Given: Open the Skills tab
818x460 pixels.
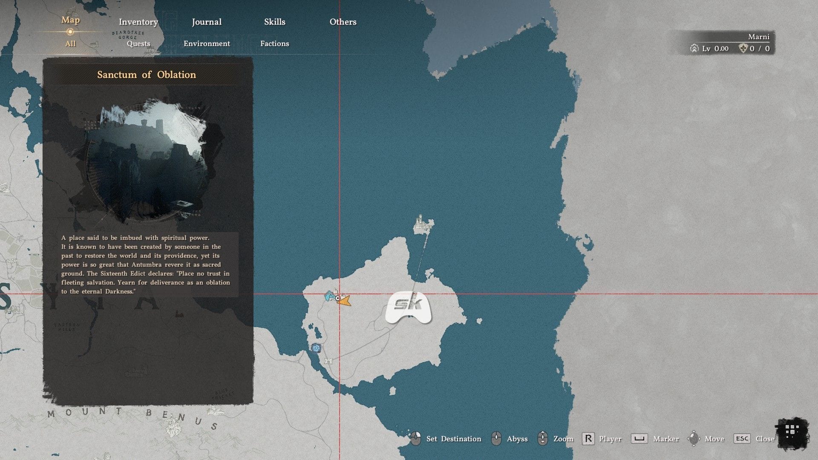Looking at the screenshot, I should click(274, 22).
